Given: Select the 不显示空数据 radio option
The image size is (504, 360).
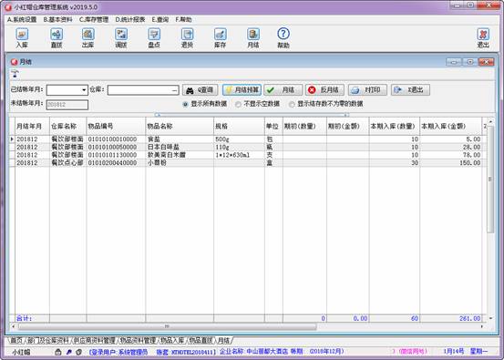Looking at the screenshot, I should tap(238, 104).
